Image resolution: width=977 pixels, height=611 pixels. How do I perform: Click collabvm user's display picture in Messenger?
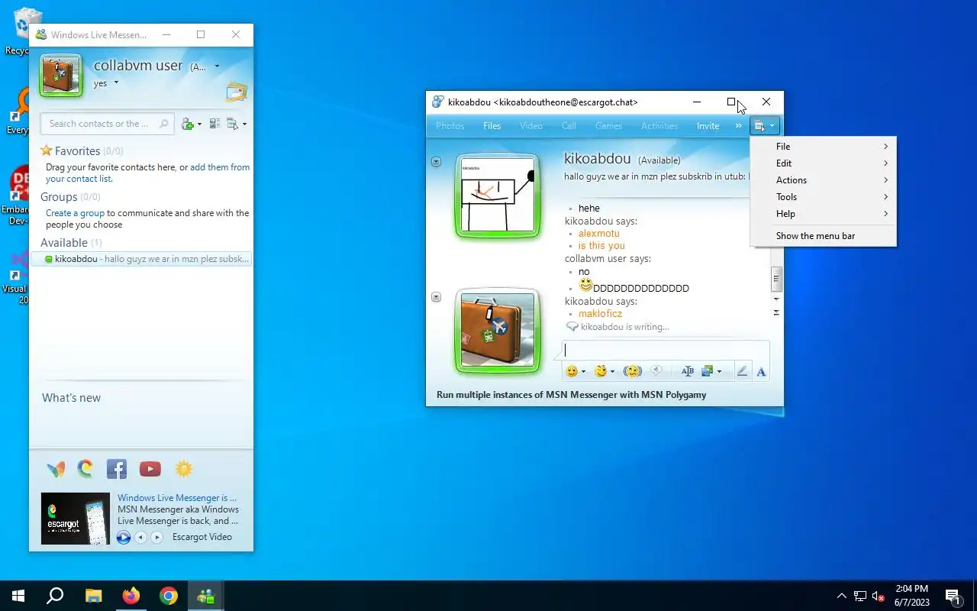[61, 76]
